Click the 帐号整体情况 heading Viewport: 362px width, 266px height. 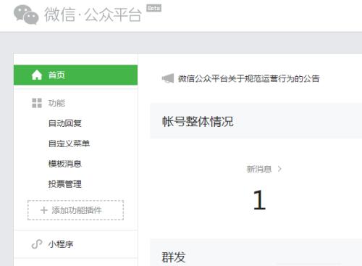click(x=198, y=121)
